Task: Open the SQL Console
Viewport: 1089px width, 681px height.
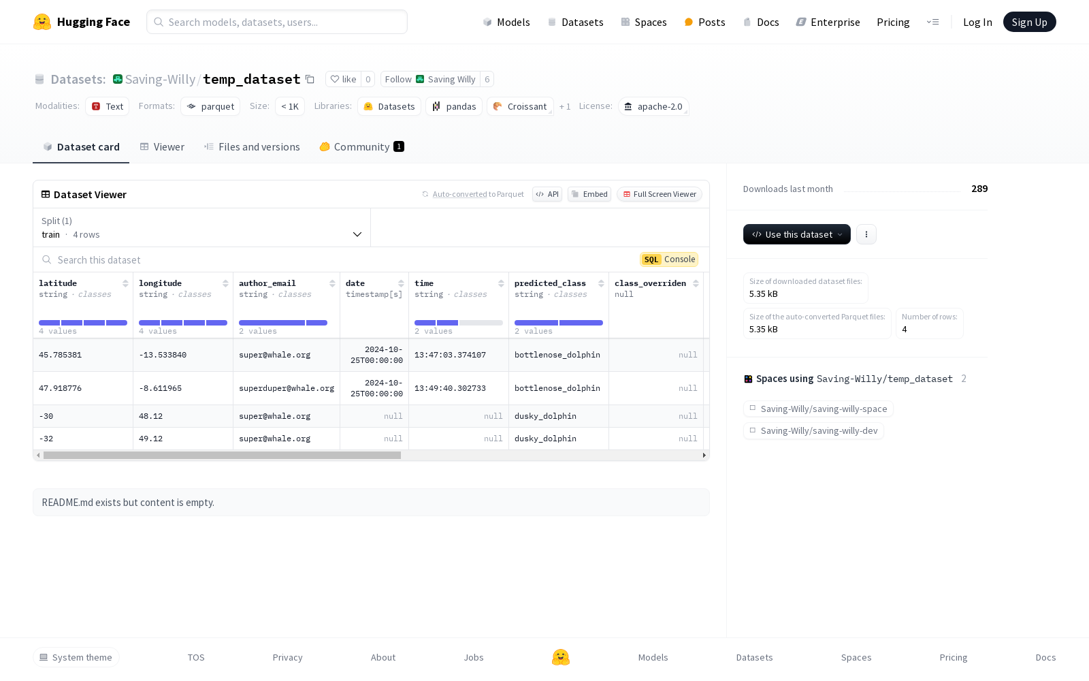Action: (x=669, y=259)
